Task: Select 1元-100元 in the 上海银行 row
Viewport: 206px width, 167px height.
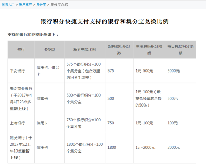Action: [149, 123]
